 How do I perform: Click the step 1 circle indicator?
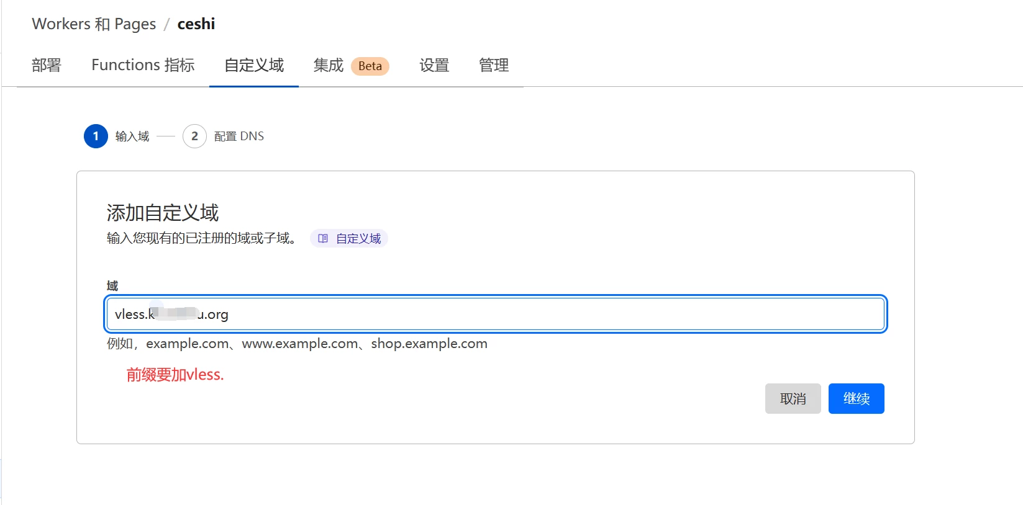[x=96, y=136]
